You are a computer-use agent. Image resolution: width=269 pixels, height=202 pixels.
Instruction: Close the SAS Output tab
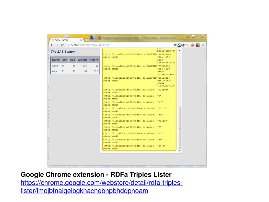[81, 40]
